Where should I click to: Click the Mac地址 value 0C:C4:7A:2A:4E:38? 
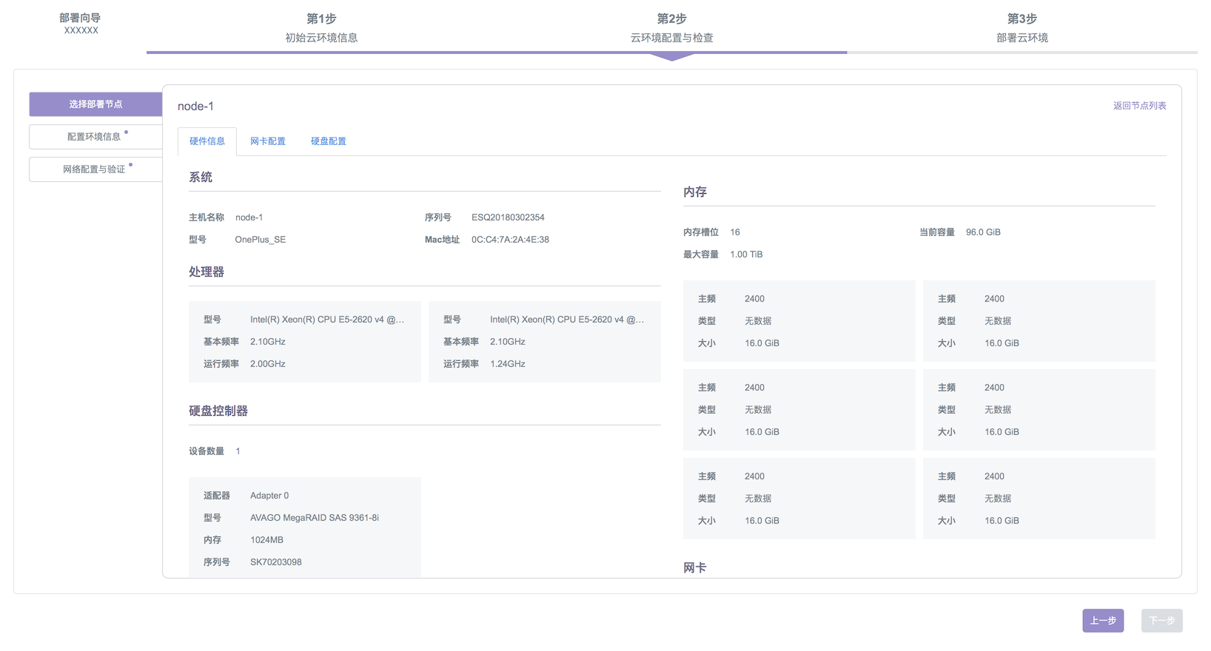510,240
